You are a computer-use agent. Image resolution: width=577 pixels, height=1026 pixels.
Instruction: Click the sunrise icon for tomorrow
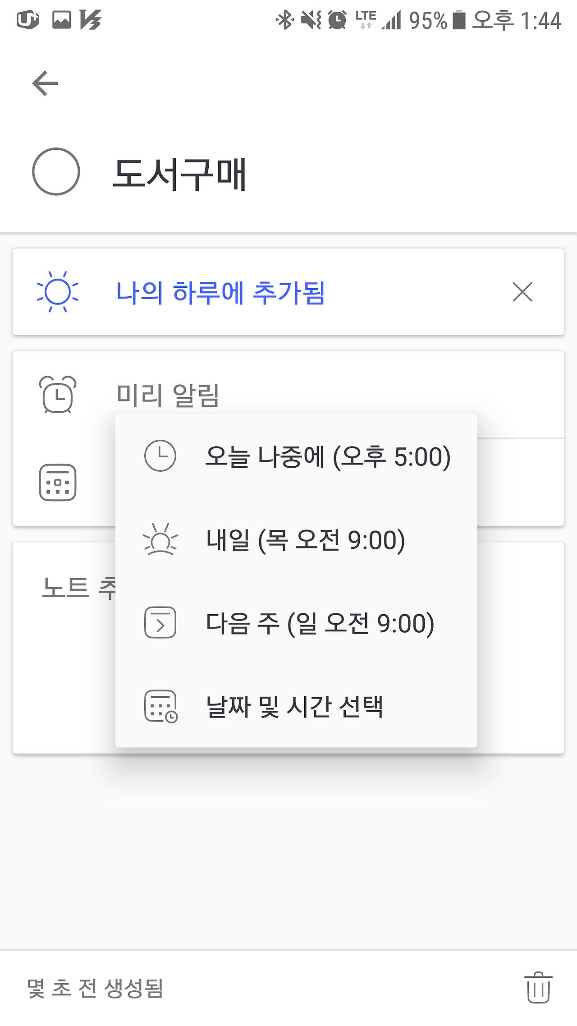(160, 539)
